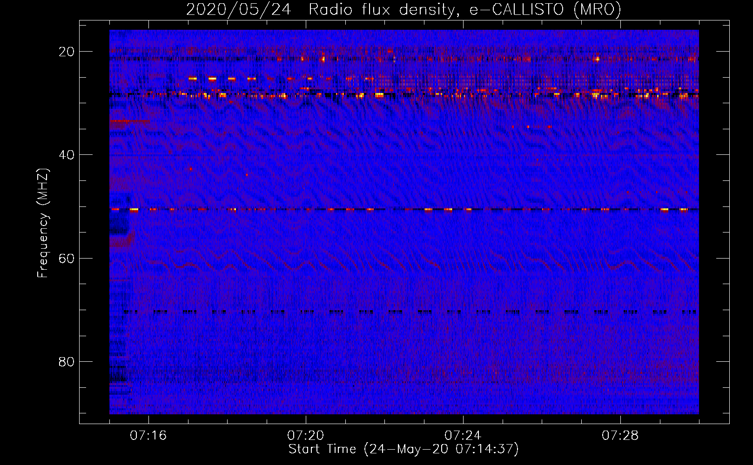
Task: Click the '07:24' time tick label
Action: pyautogui.click(x=463, y=435)
